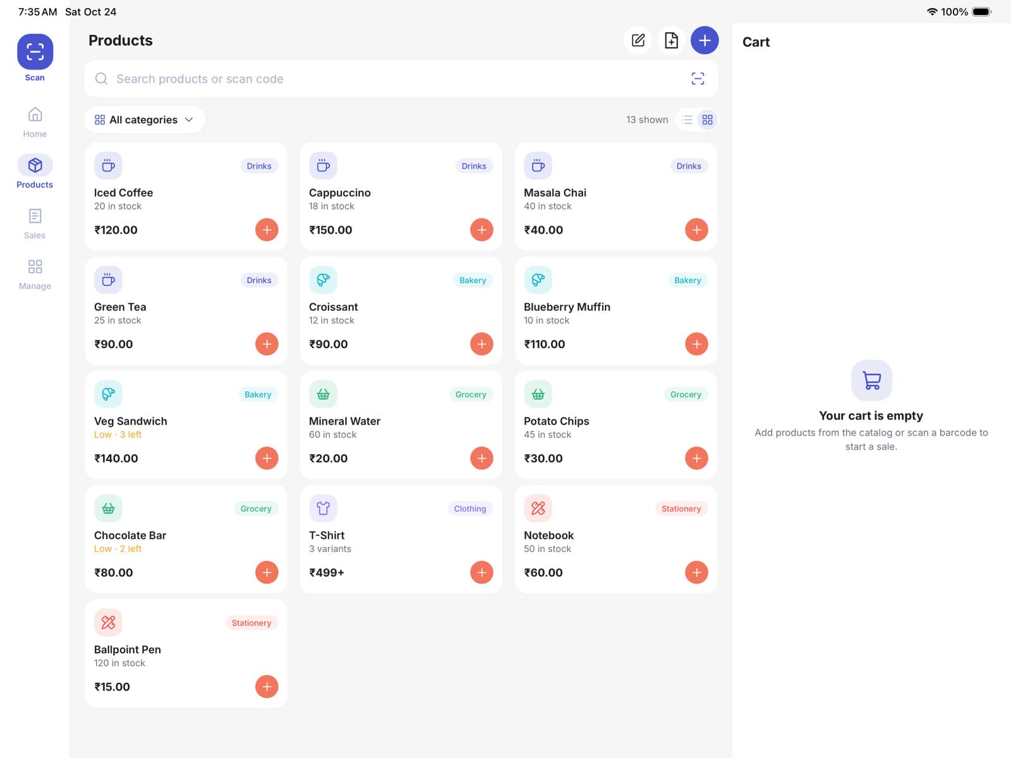The height and width of the screenshot is (758, 1011).
Task: Add Potato Chips to cart
Action: tap(696, 459)
